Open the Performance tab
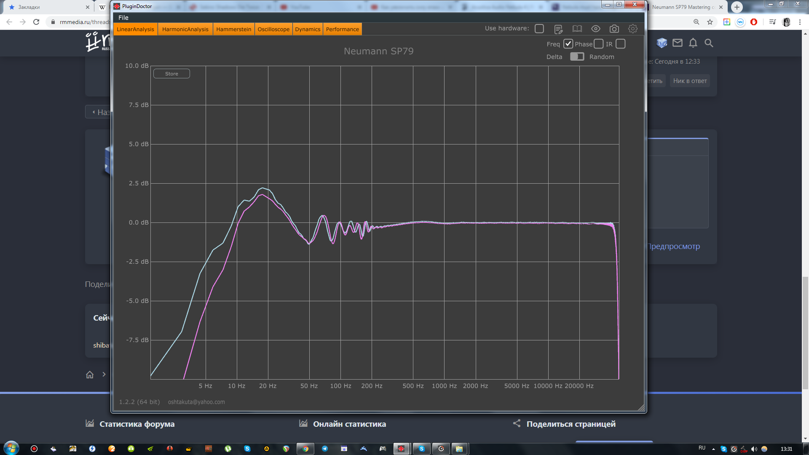Screen dimensions: 809x455 343,29
